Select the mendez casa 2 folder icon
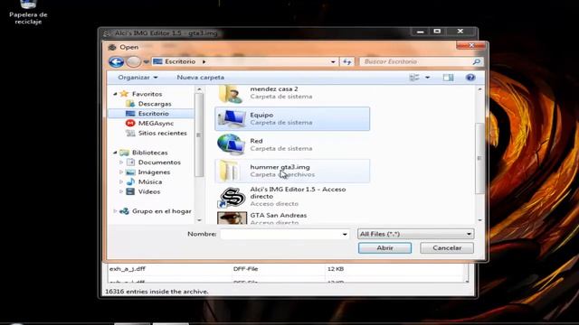579x325 pixels. click(x=231, y=93)
